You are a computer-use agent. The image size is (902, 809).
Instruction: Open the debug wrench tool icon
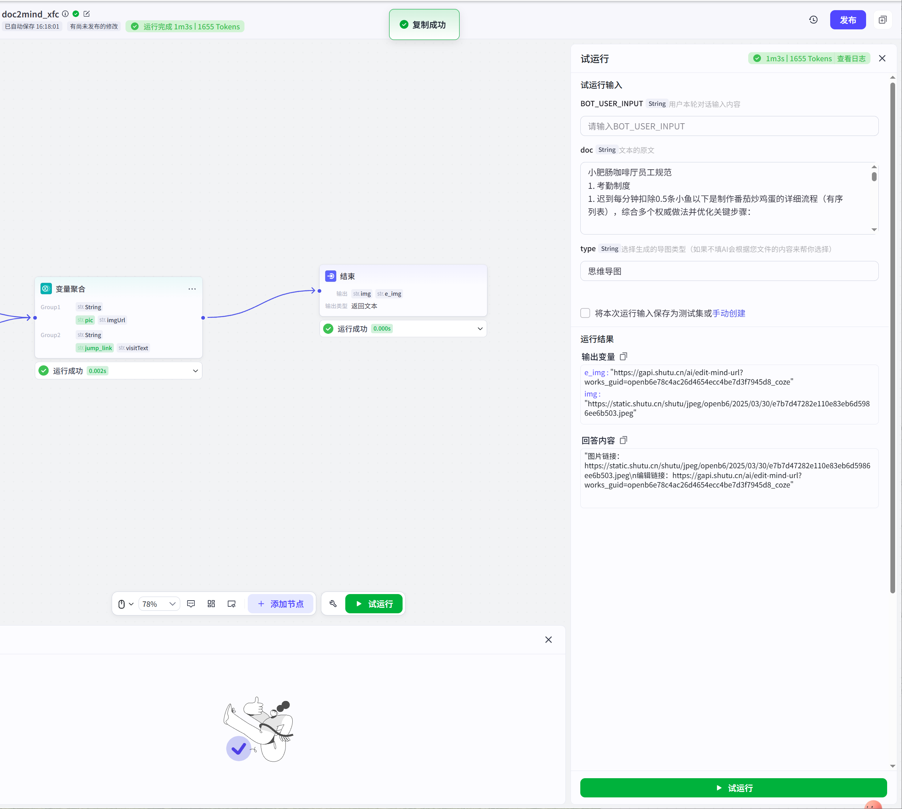click(x=333, y=603)
